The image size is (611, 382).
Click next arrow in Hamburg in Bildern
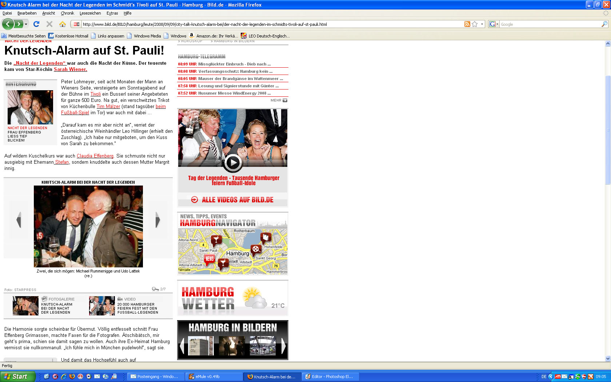[284, 346]
